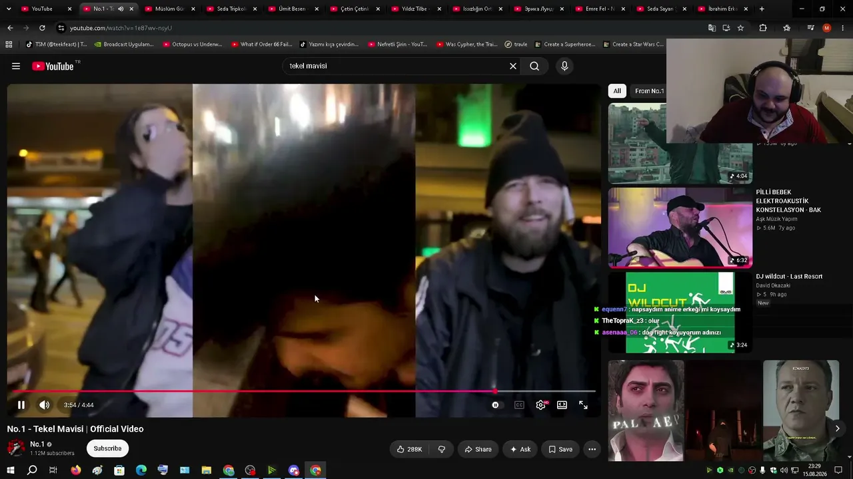The height and width of the screenshot is (479, 853).
Task: Switch to the Çetin Çetinkaya browser tab
Action: tap(355, 9)
